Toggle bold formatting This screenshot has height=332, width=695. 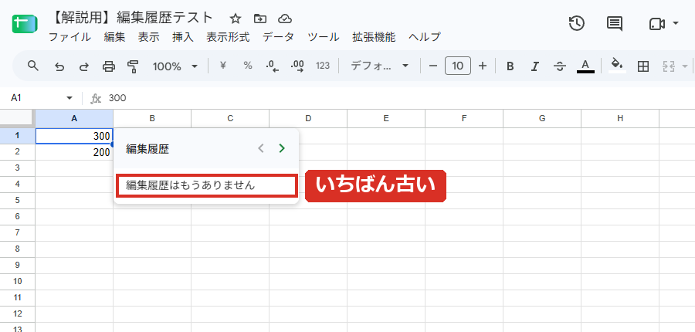(510, 66)
